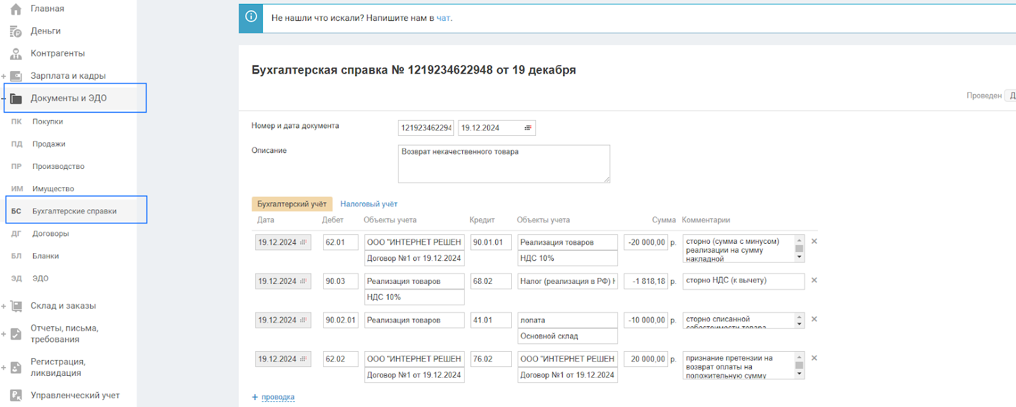Open the Договоры submenu item
1016x407 pixels.
click(x=51, y=234)
